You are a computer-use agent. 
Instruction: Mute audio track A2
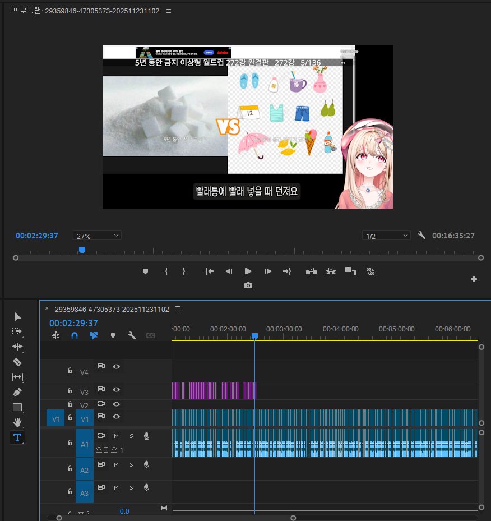pos(116,464)
